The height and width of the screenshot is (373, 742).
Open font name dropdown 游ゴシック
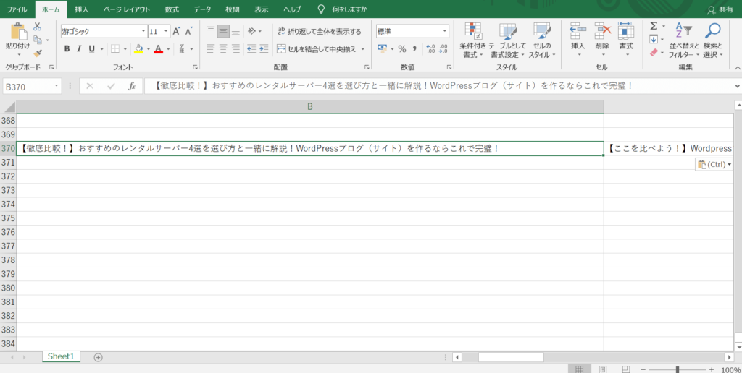point(144,32)
